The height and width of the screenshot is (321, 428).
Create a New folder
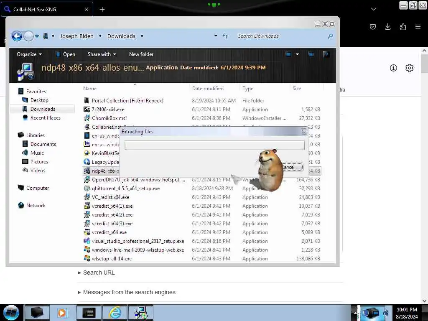pos(141,54)
